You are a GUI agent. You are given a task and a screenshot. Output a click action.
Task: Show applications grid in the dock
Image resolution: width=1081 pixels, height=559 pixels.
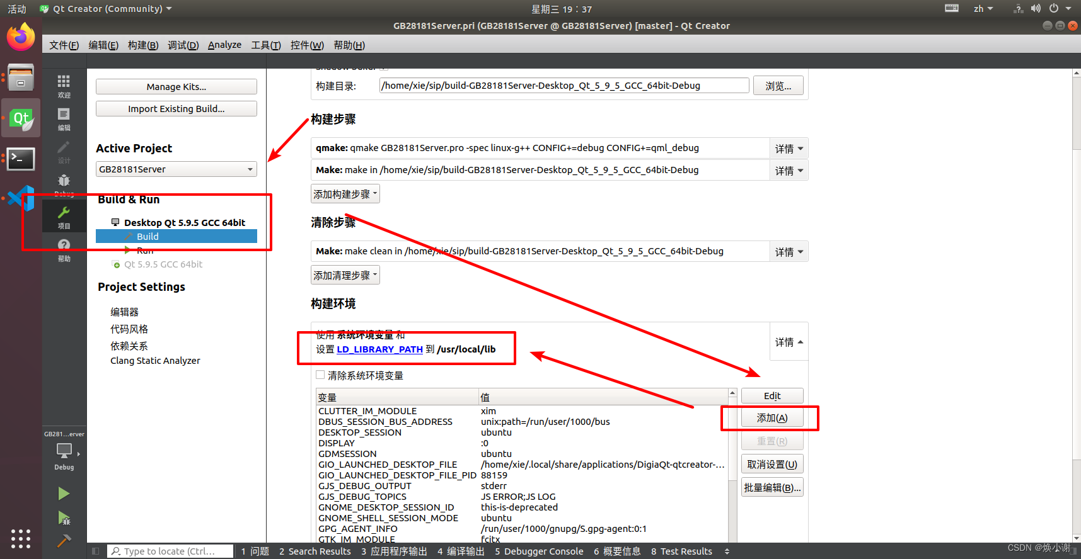21,538
